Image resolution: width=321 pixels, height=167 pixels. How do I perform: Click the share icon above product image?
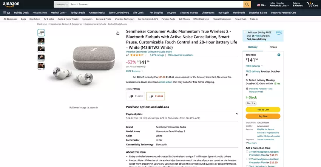pos(118,33)
